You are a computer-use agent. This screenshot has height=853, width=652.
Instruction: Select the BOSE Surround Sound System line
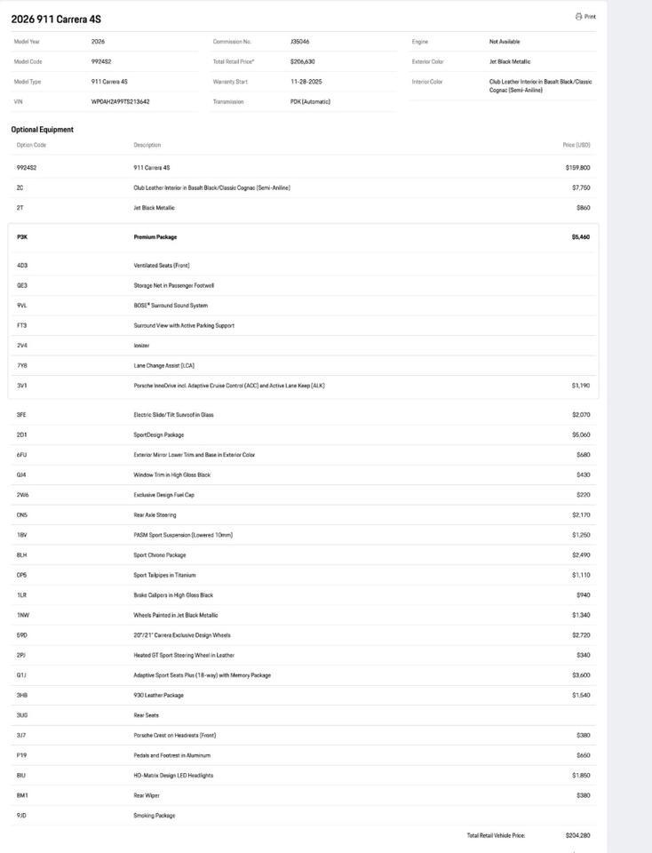click(171, 306)
